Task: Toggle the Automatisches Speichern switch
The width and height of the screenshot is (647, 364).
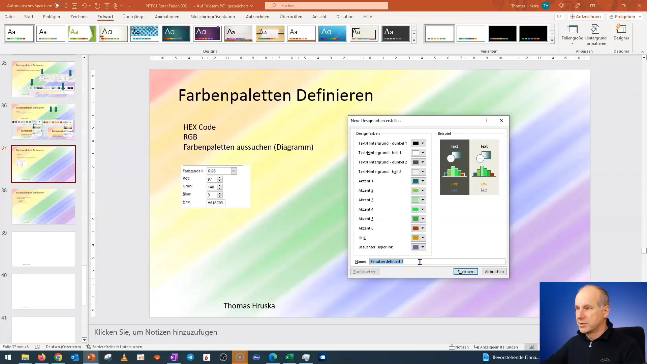Action: pos(61,5)
